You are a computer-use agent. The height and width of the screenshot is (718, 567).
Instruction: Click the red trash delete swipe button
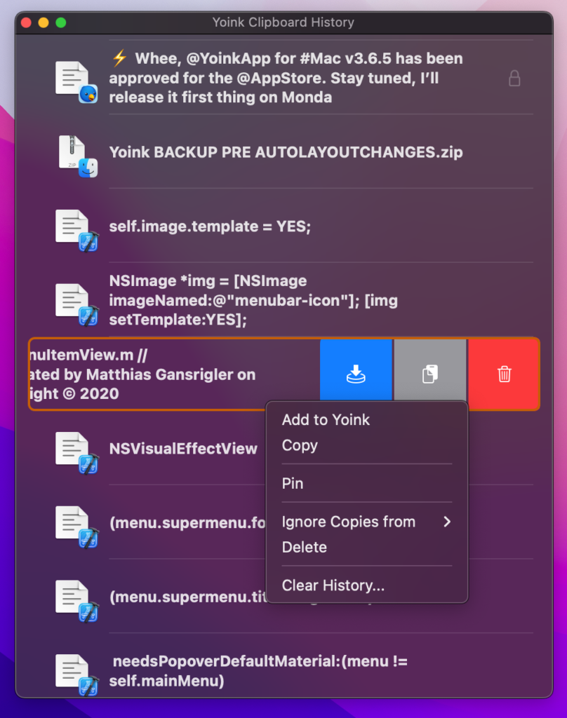tap(504, 374)
